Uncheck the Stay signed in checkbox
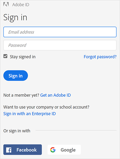 [x=5, y=56]
